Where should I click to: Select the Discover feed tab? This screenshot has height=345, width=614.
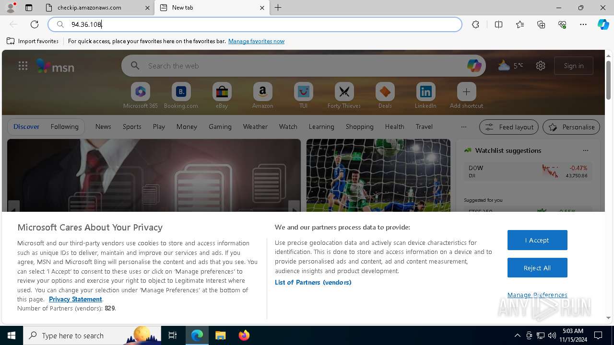pos(26,126)
